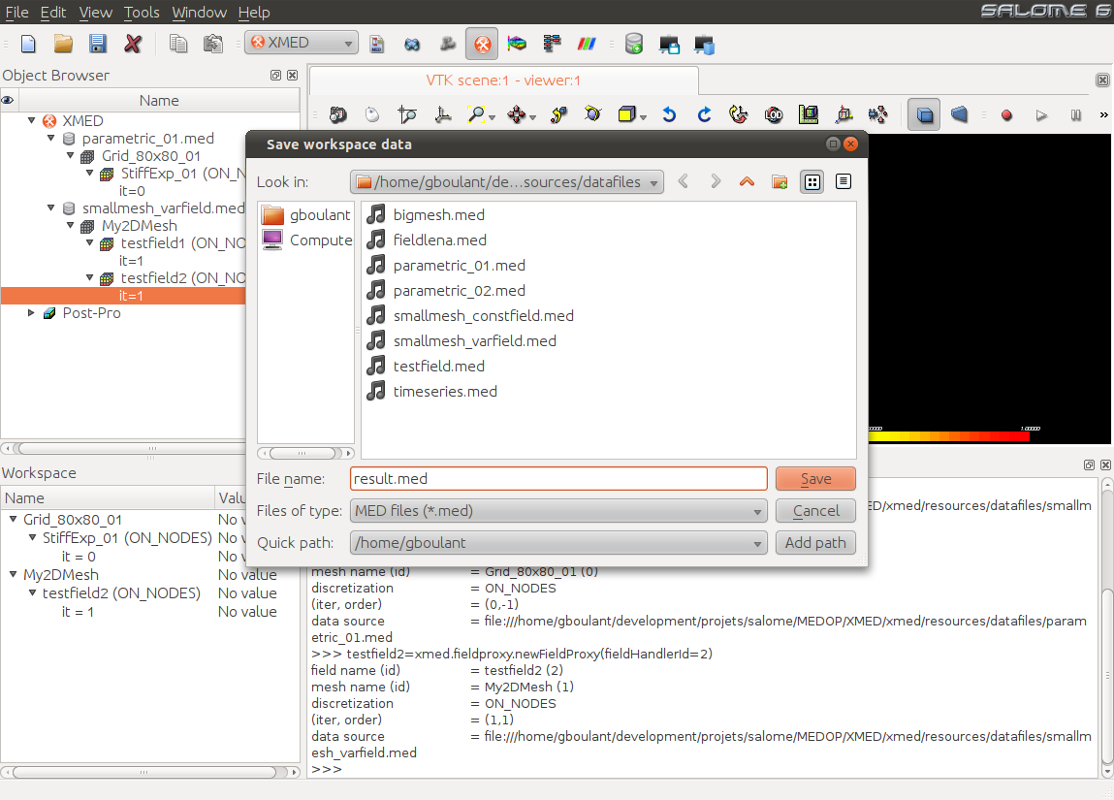
Task: Open the Window menu
Action: click(x=199, y=12)
